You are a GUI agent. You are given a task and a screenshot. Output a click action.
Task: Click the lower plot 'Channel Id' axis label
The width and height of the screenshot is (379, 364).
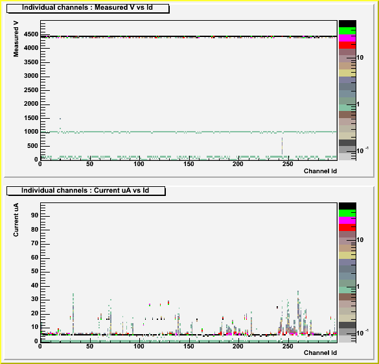320,353
